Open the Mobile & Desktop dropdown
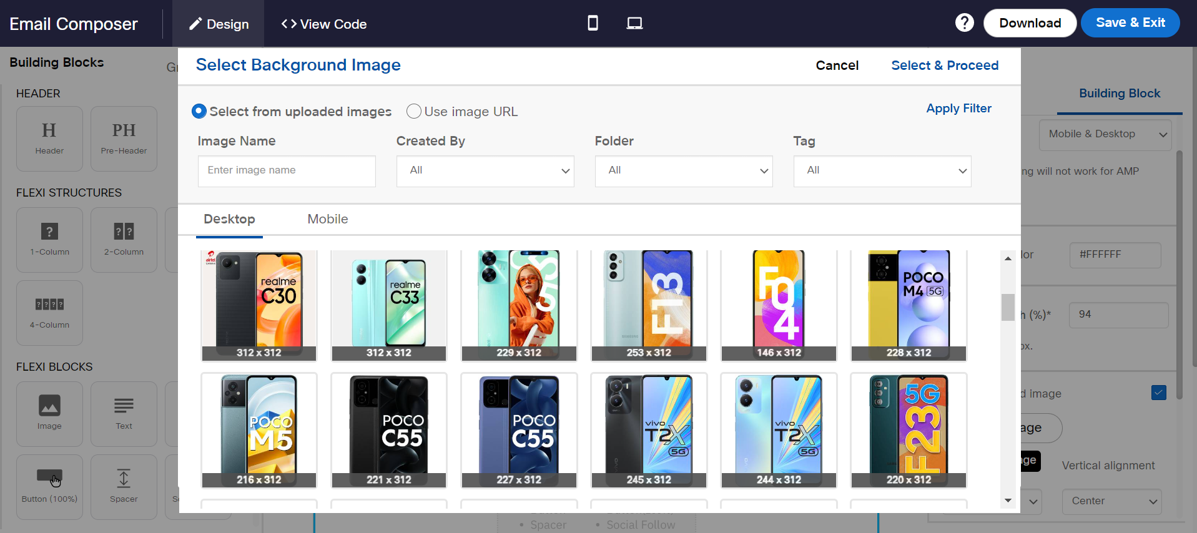1197x533 pixels. pos(1105,134)
